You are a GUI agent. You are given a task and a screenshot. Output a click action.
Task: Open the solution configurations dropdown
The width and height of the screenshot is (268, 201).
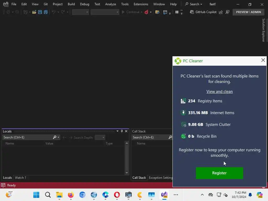pyautogui.click(x=80, y=12)
